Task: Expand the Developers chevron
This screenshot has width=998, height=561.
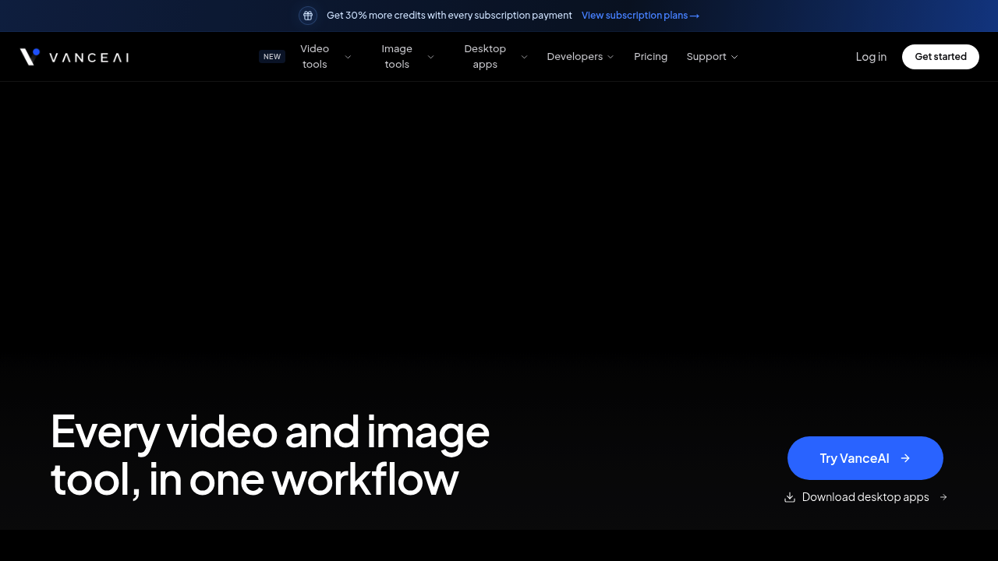Action: click(610, 57)
